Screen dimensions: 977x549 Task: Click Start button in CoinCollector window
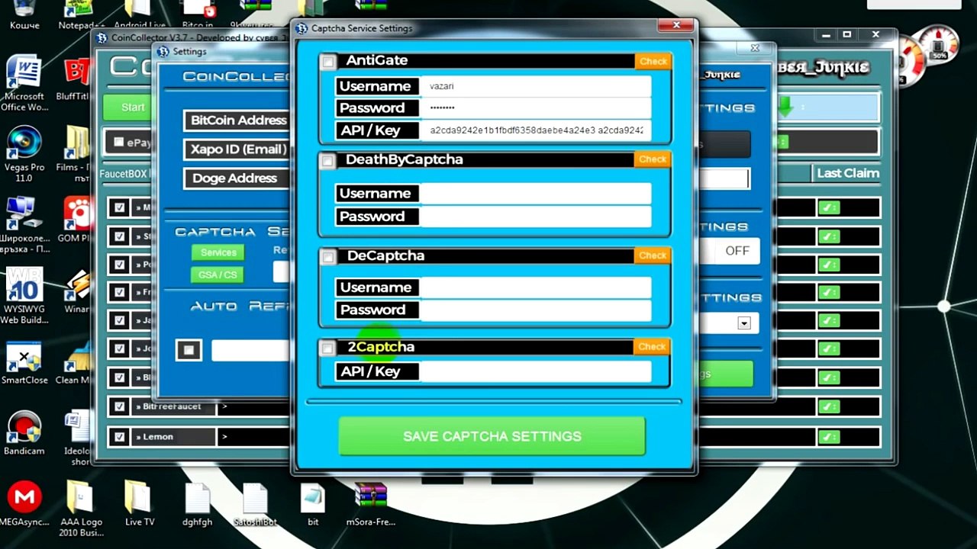[x=132, y=108]
